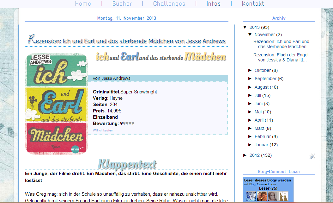
Task: Open the Challenges navigation item
Action: [x=169, y=3]
